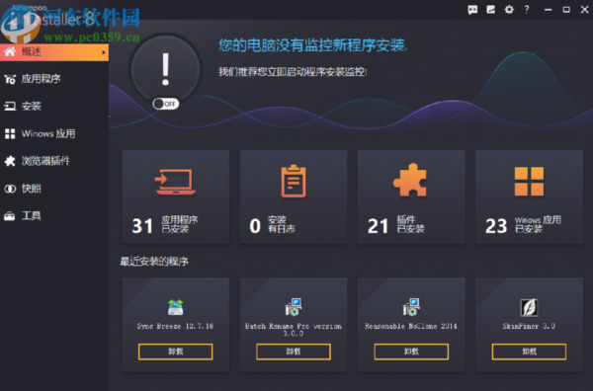Click the puzzle plugin icon in sidebar
This screenshot has width=593, height=391.
(x=10, y=161)
